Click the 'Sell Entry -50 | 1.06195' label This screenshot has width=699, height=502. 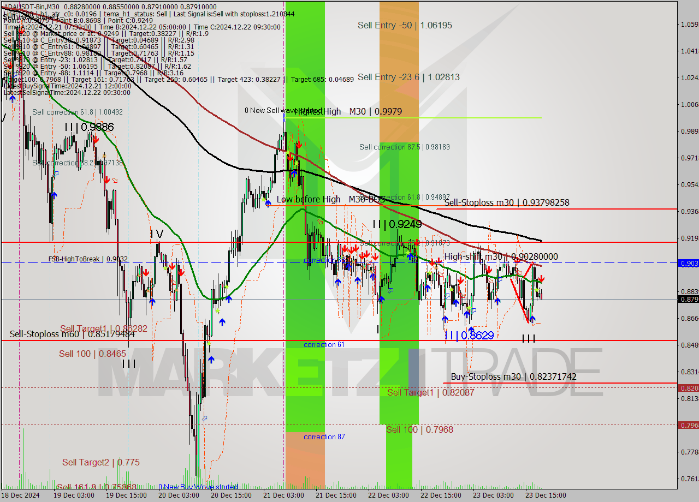[405, 25]
